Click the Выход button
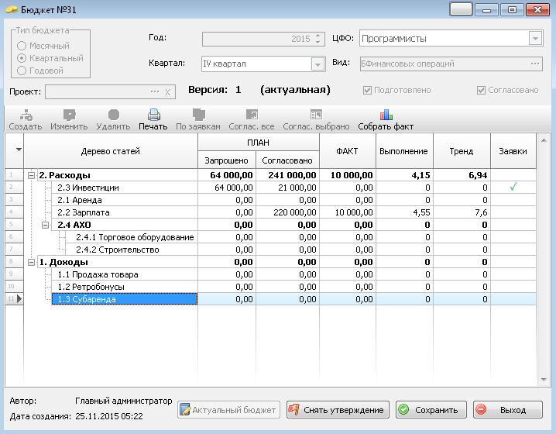 (x=508, y=410)
